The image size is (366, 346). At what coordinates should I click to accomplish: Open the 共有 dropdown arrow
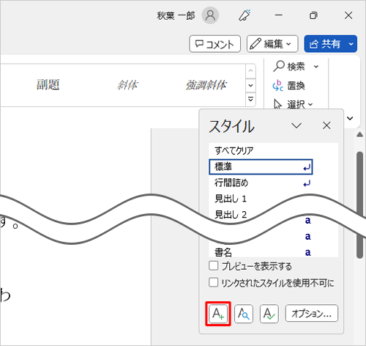tap(351, 44)
